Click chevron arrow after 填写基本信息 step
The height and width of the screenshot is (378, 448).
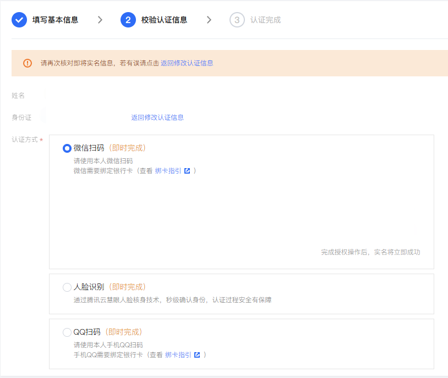(100, 20)
